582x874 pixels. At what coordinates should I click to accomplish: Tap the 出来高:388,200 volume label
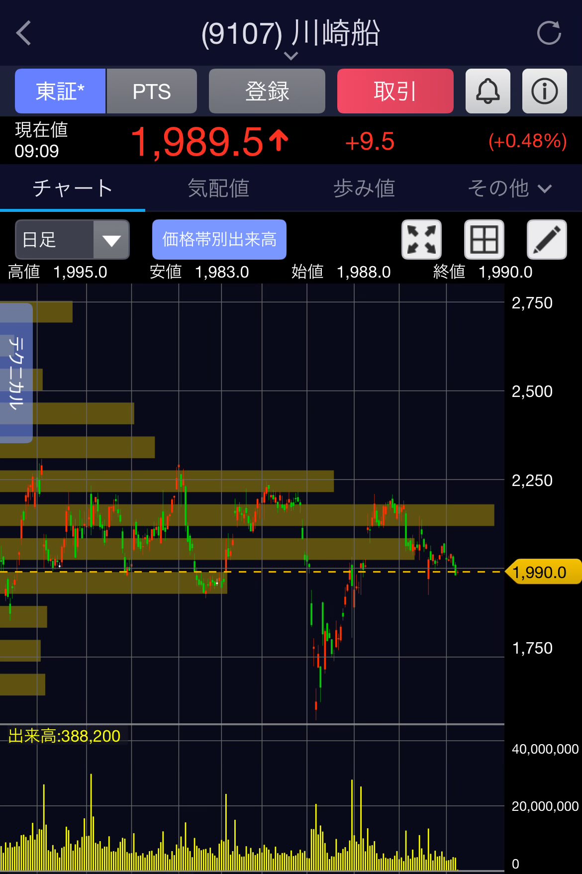point(64,736)
